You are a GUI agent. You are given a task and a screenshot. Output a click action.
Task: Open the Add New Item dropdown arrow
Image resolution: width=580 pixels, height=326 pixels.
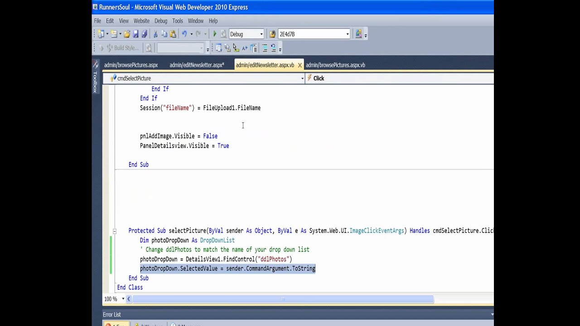point(120,34)
